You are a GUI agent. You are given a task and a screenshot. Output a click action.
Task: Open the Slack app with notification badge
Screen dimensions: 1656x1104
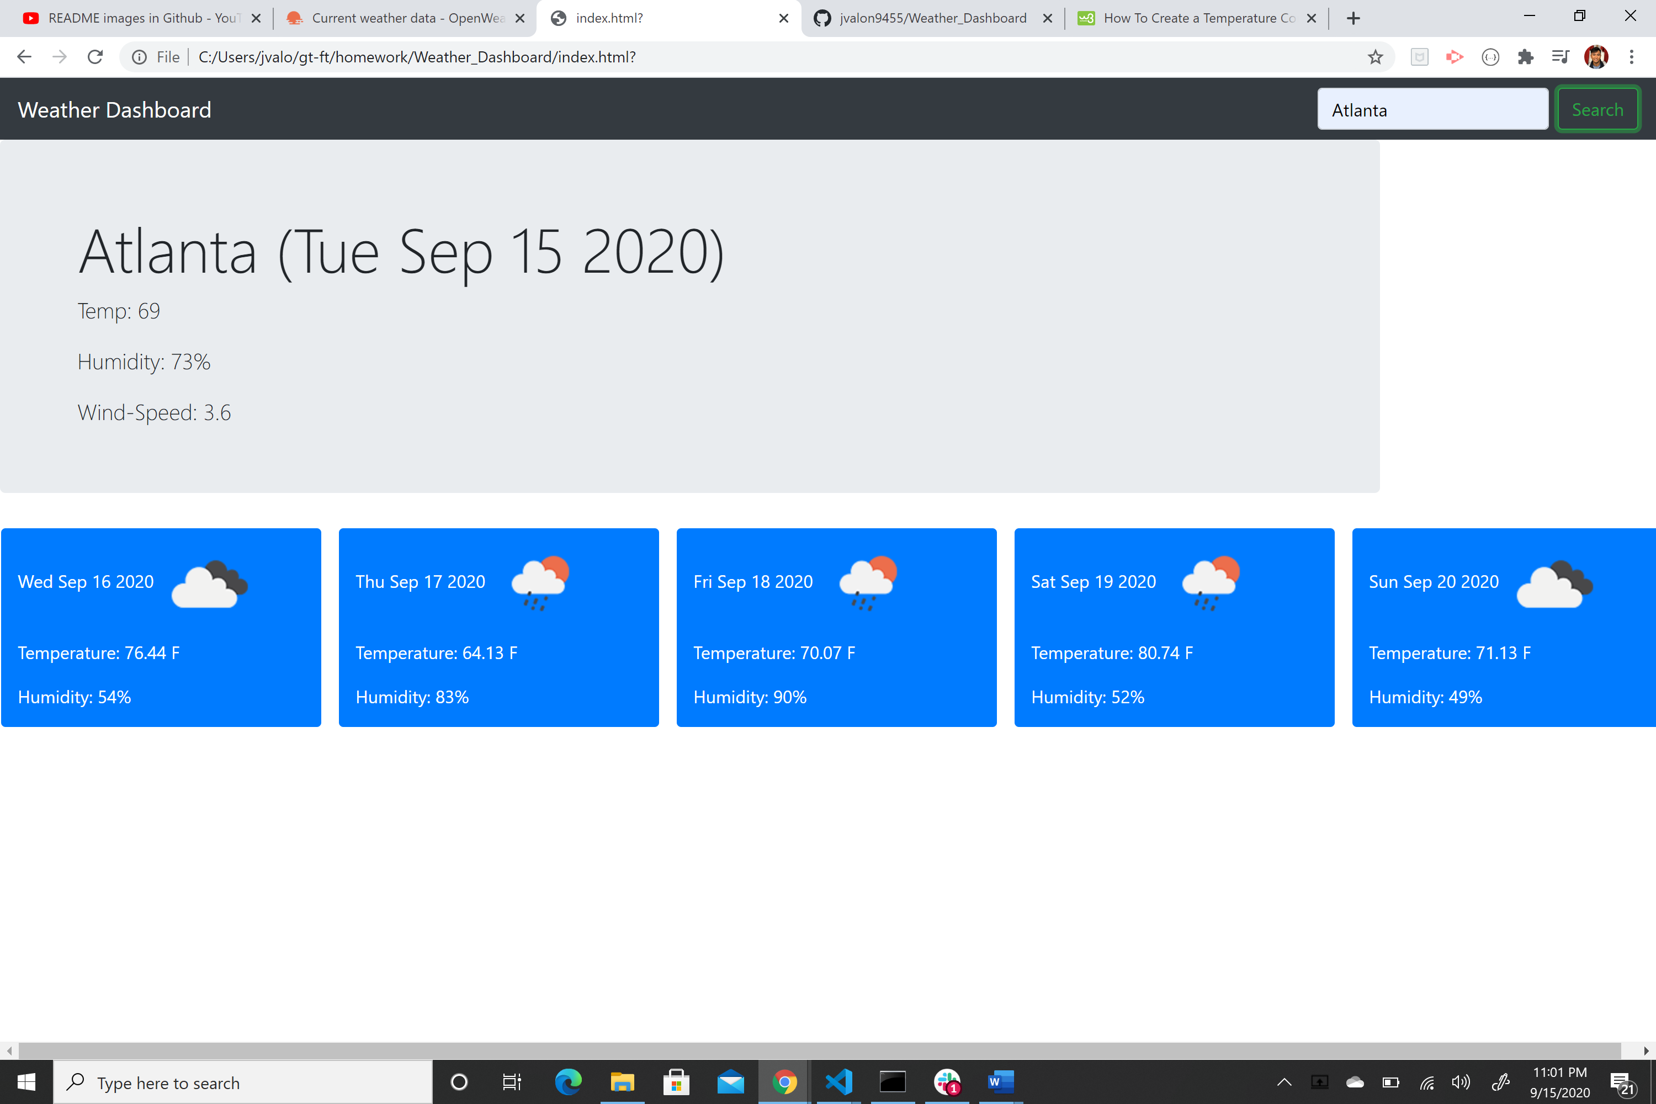point(947,1082)
